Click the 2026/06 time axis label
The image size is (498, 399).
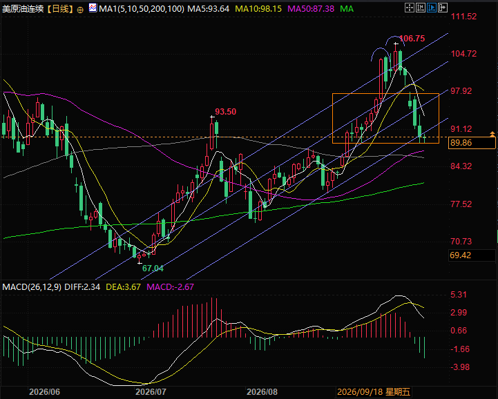[44, 392]
